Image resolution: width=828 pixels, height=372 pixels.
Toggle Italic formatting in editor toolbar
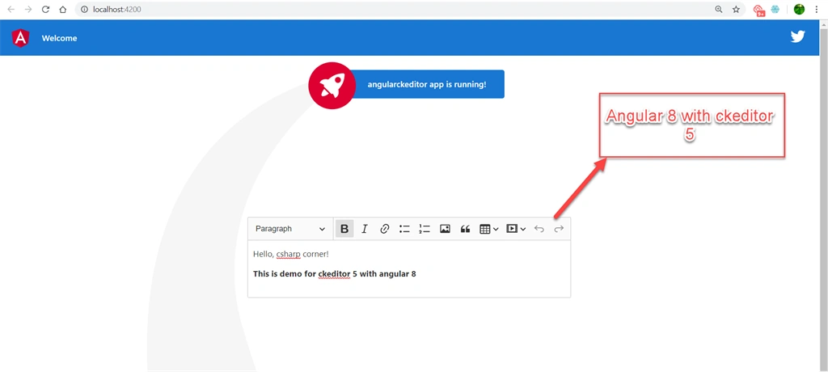[365, 229]
